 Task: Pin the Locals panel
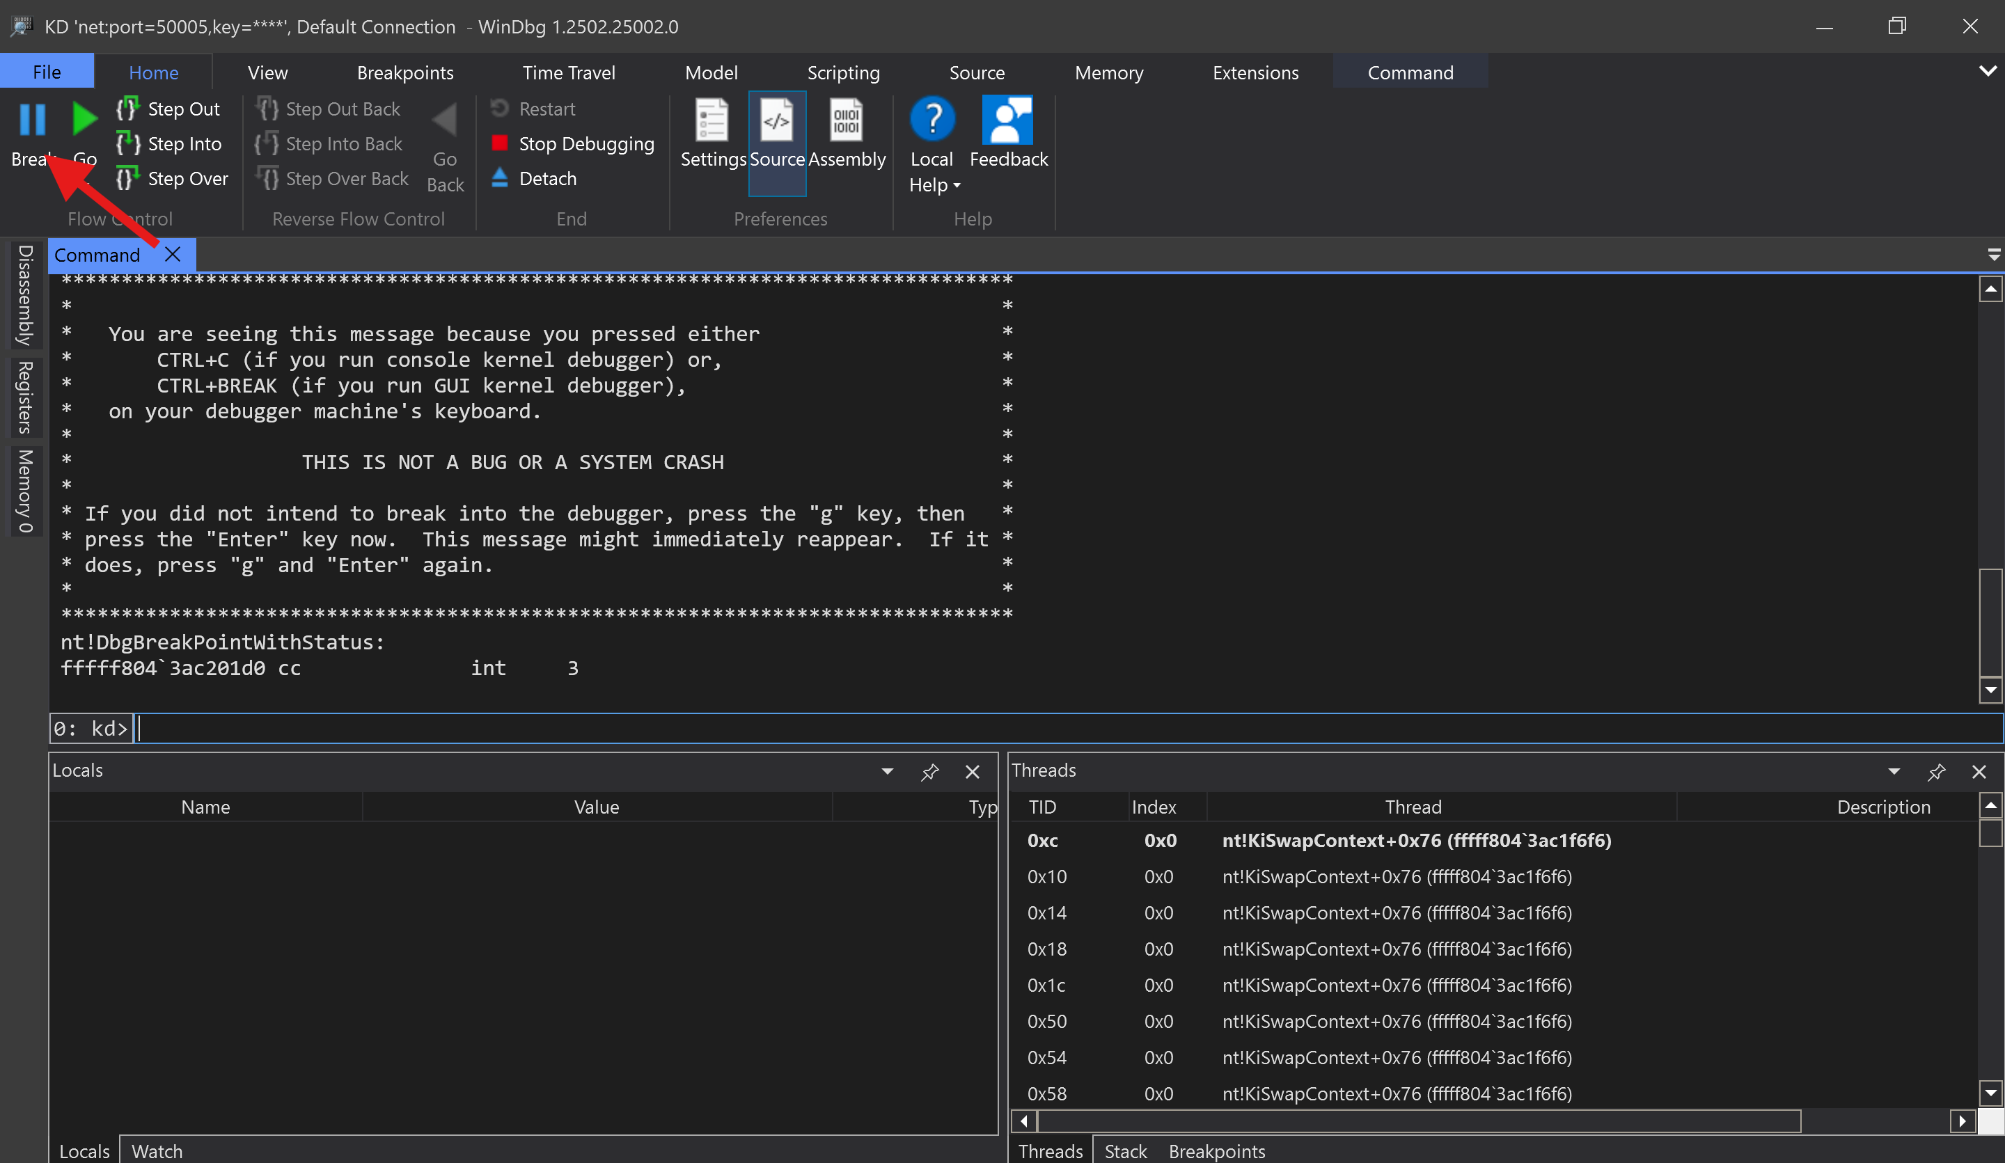click(x=929, y=772)
